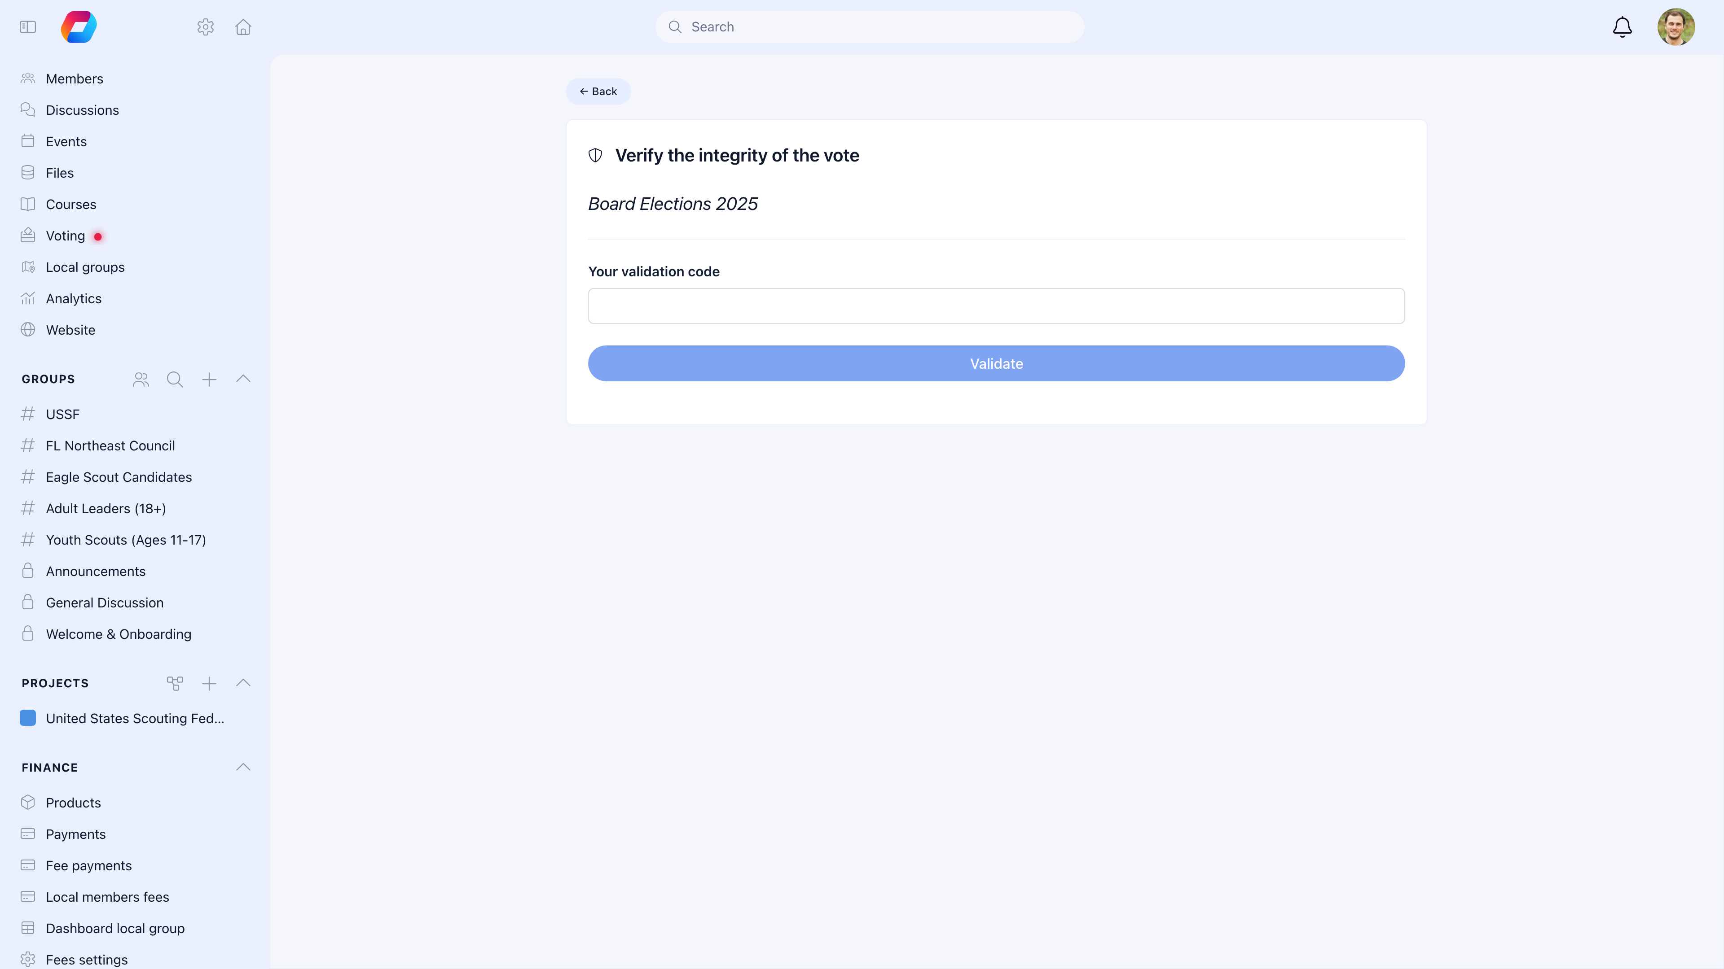Image resolution: width=1724 pixels, height=969 pixels.
Task: Add a new project via plus icon
Action: click(209, 683)
